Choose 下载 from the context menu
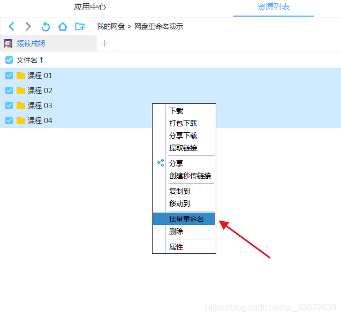The height and width of the screenshot is (317, 341). [184, 111]
